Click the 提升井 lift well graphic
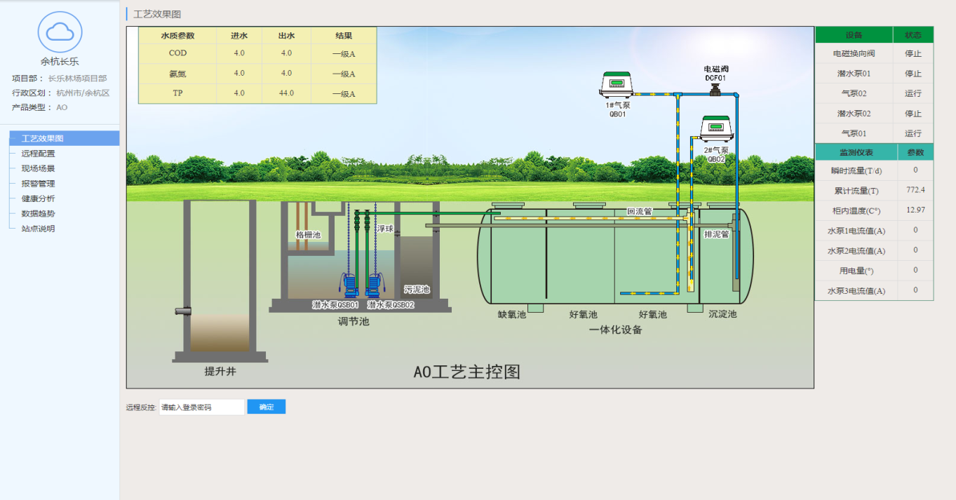This screenshot has width=956, height=500. tap(220, 281)
